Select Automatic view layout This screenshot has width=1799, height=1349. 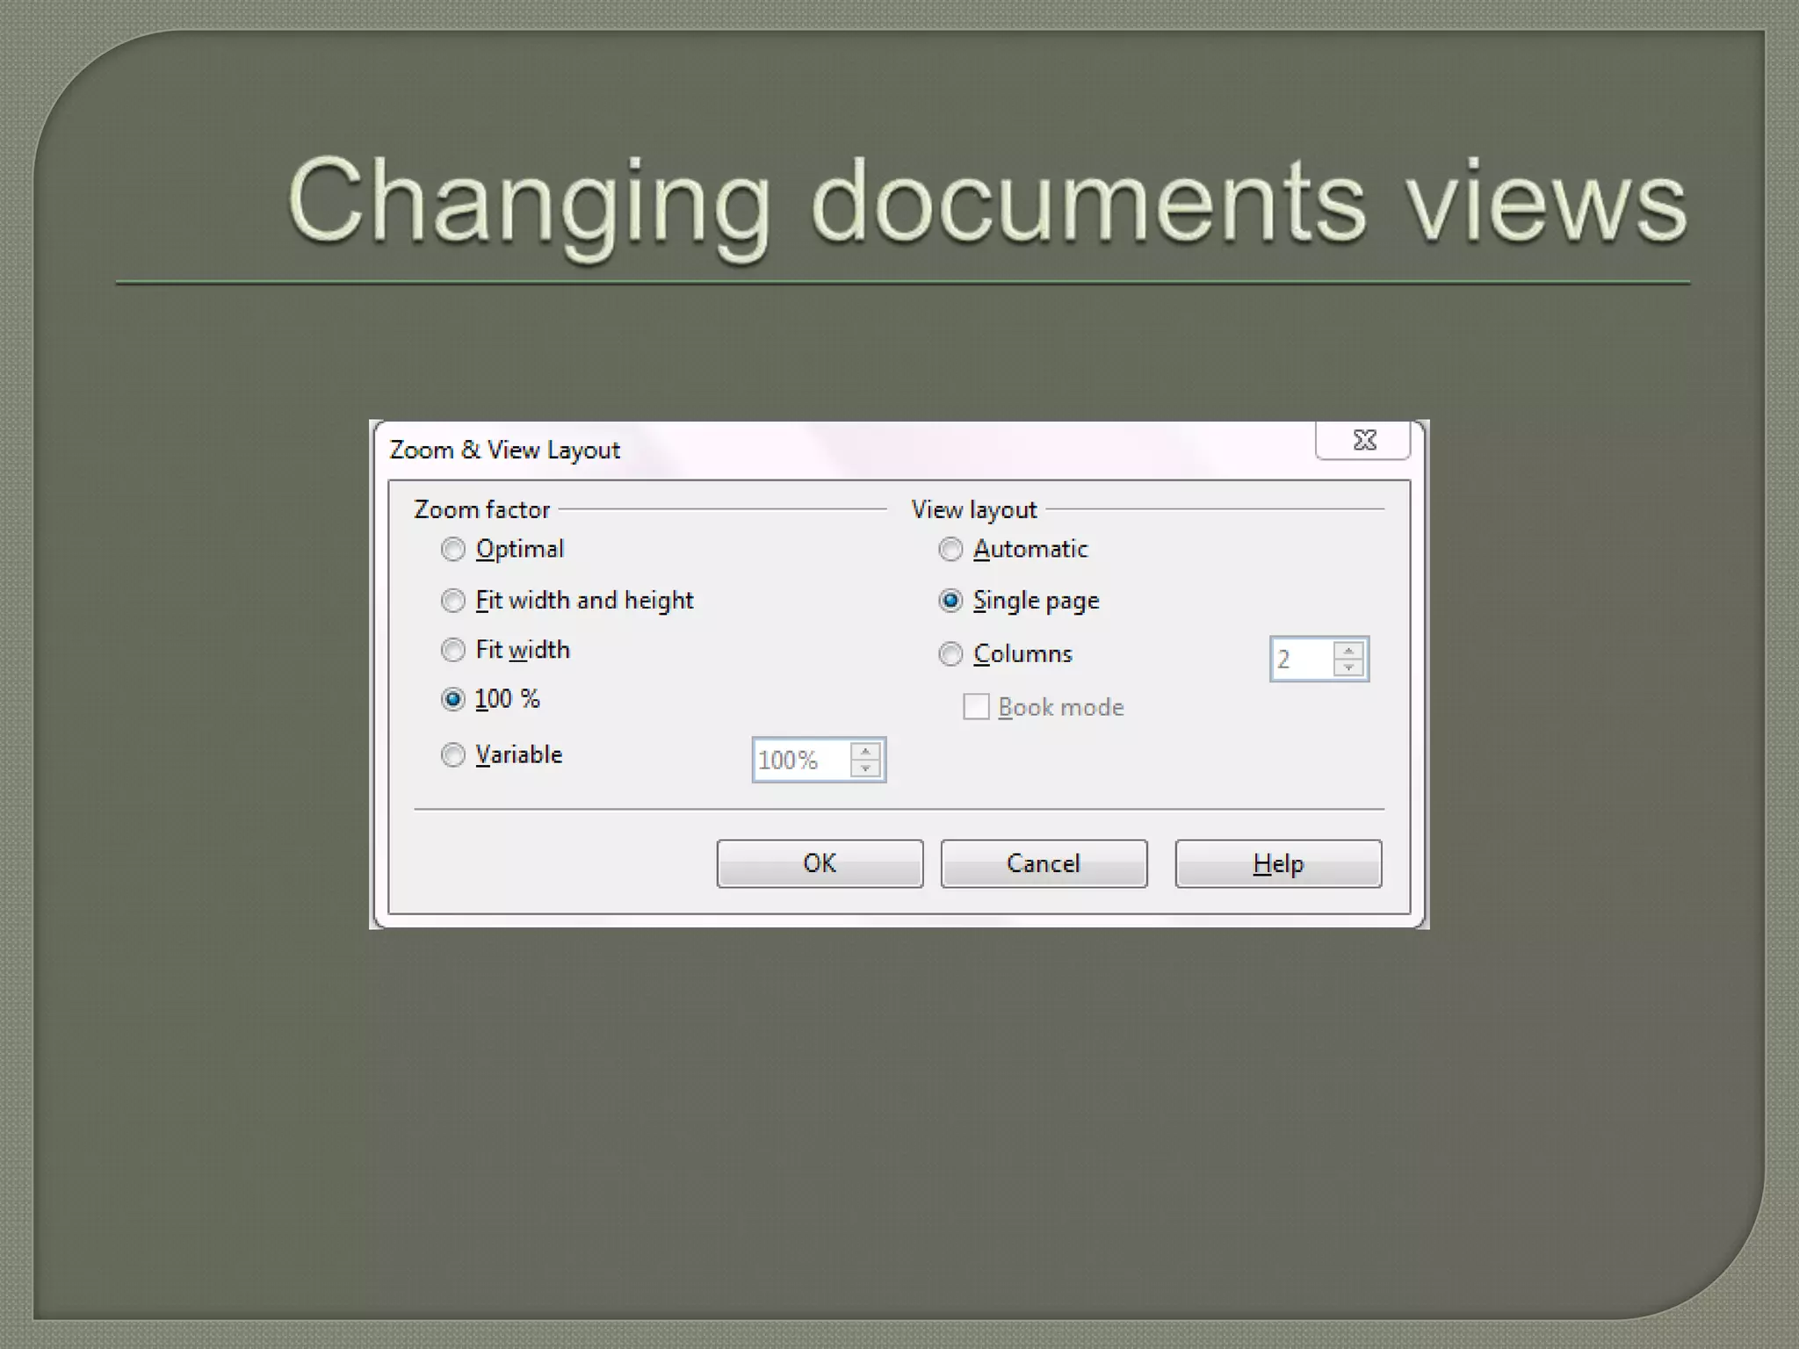[950, 550]
